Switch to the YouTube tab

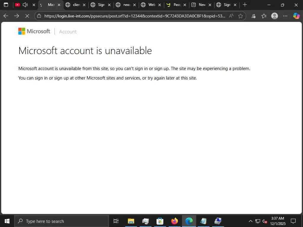(17, 5)
